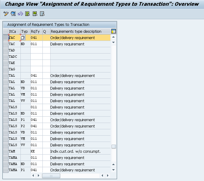
Task: Click the ItCa column header
Action: [14, 31]
